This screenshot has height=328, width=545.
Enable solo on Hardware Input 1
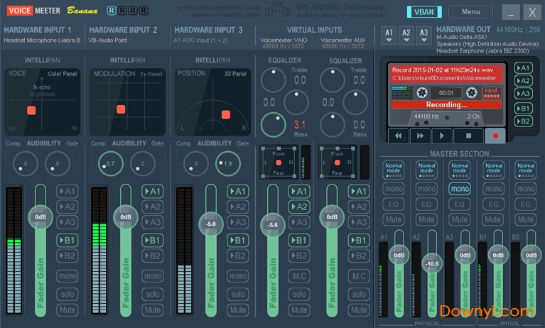pyautogui.click(x=68, y=294)
